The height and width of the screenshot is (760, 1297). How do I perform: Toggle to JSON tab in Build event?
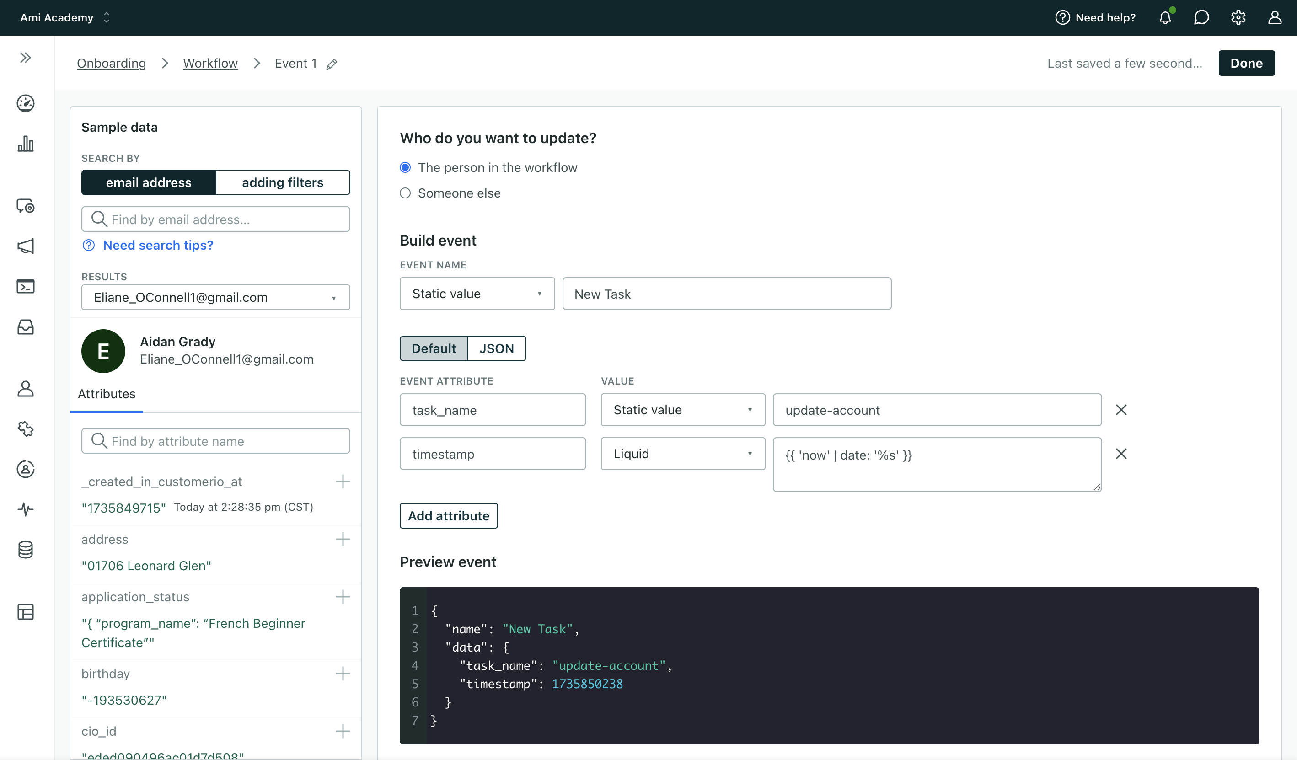pos(496,348)
